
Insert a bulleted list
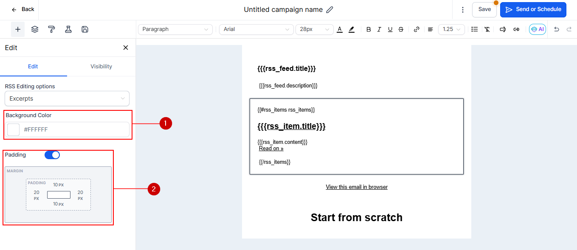click(x=475, y=29)
